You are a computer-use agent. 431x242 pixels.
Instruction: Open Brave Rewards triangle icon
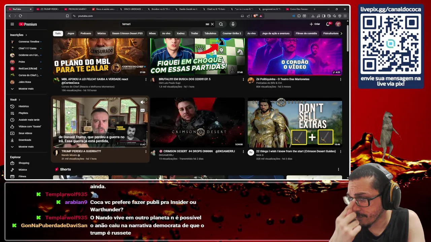pyautogui.click(x=261, y=16)
